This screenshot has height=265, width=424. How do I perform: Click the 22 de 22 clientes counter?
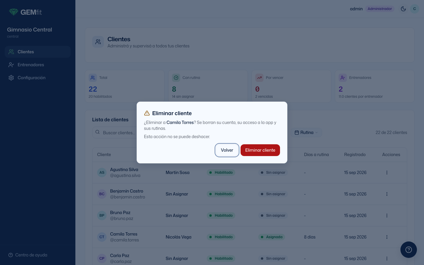(391, 132)
